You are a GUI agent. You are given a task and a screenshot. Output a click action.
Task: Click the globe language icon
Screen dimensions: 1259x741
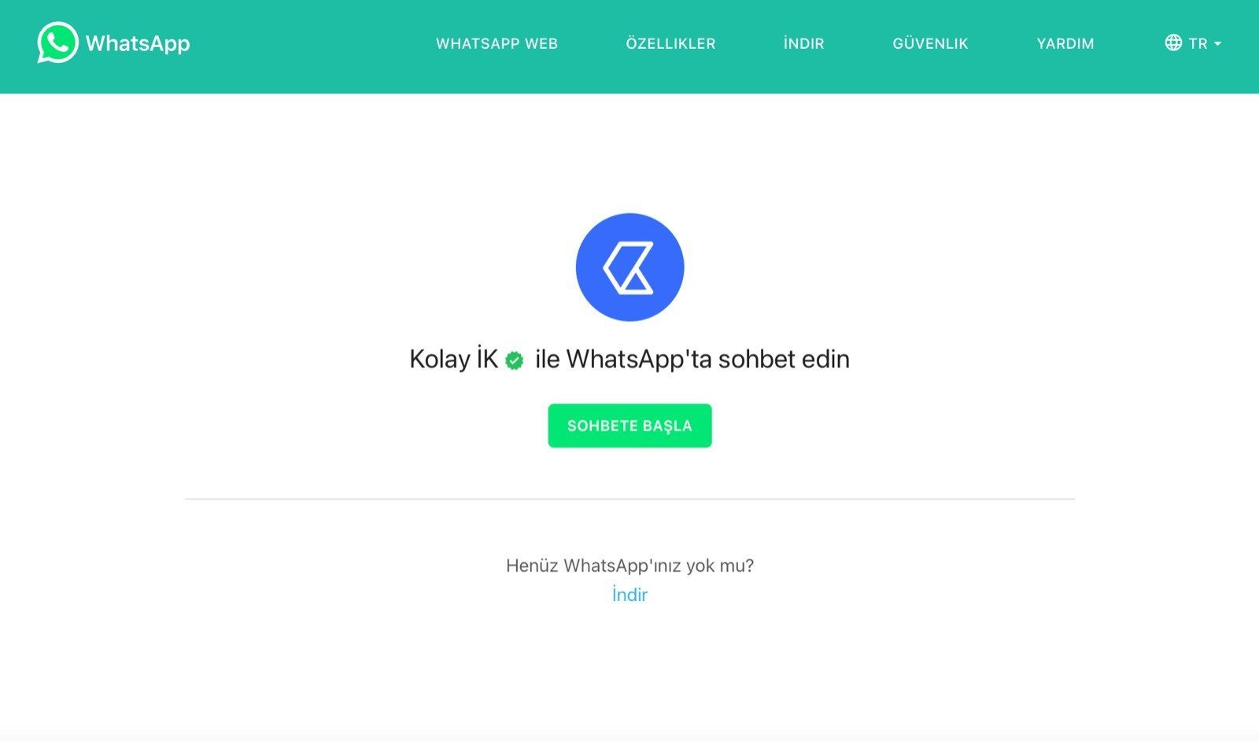coord(1173,42)
